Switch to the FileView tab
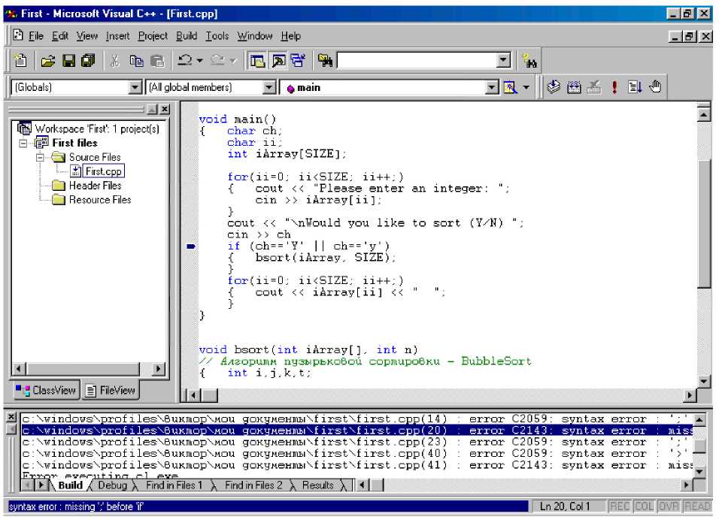 111,390
